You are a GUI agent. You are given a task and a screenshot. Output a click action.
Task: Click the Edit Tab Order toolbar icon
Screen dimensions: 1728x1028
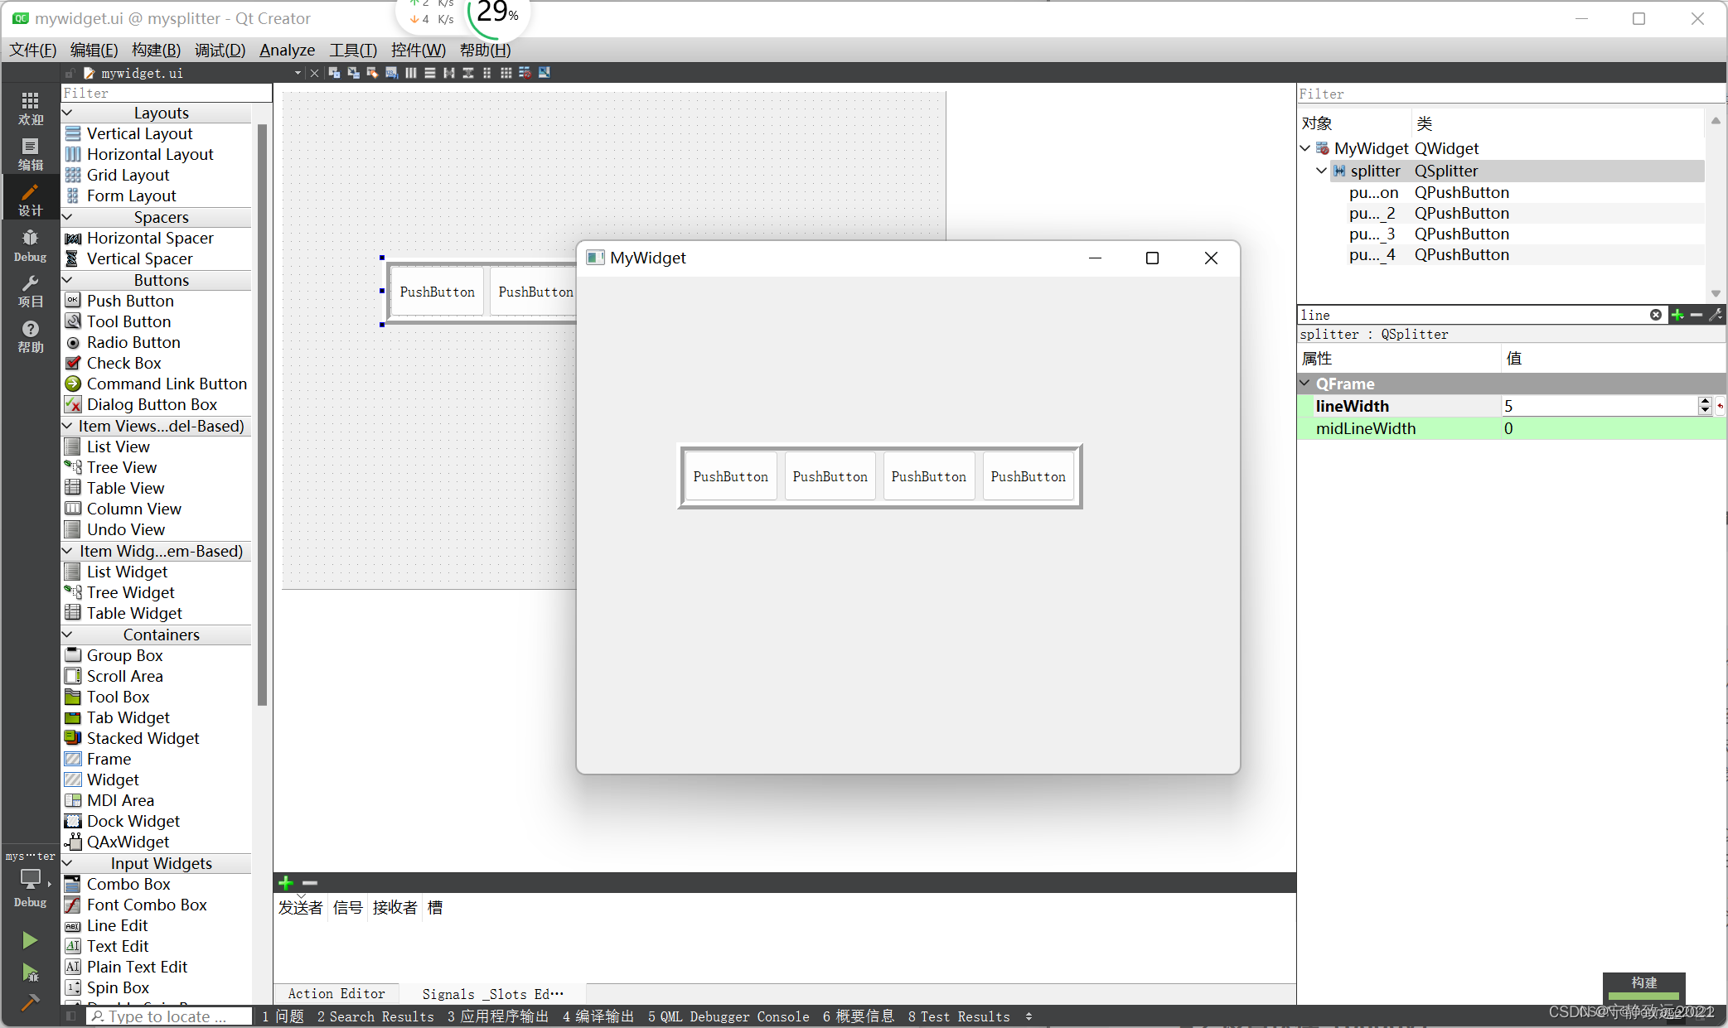tap(391, 73)
